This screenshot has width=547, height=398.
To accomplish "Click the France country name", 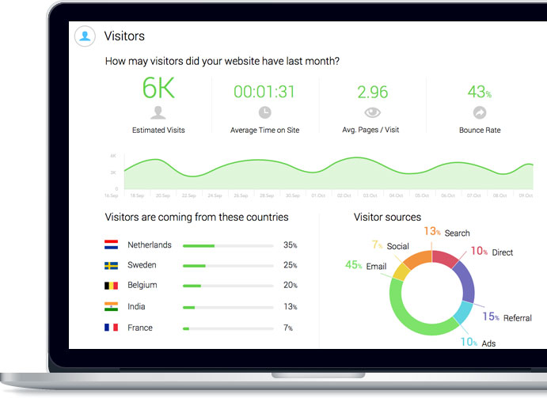I will pyautogui.click(x=140, y=328).
